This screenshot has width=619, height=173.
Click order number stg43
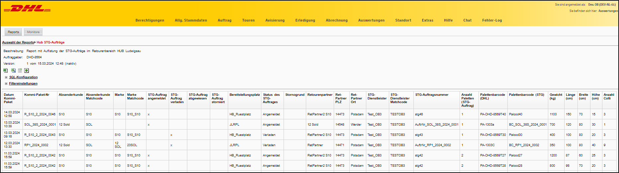[x=419, y=135]
